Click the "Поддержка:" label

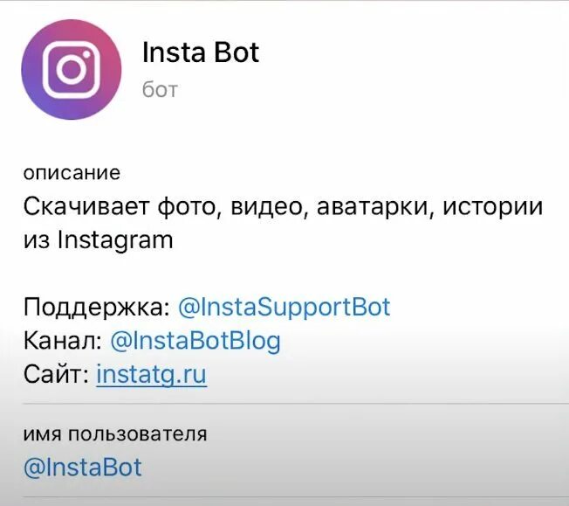point(97,307)
